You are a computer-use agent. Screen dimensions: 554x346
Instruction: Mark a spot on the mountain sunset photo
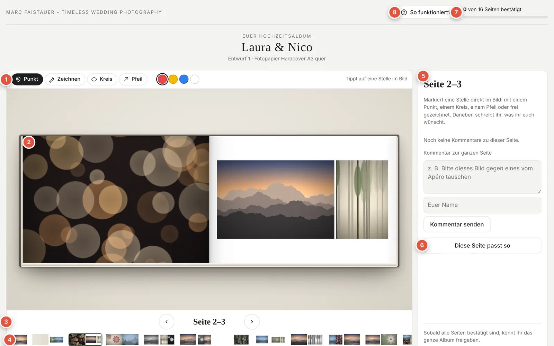click(x=276, y=199)
